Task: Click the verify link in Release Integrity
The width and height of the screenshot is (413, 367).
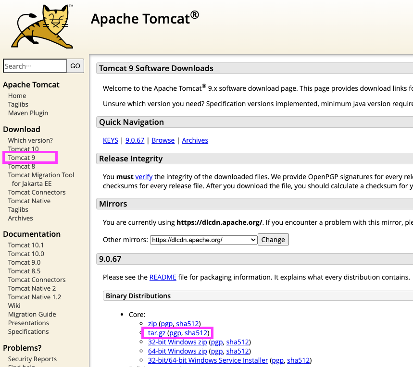Action: pos(144,177)
